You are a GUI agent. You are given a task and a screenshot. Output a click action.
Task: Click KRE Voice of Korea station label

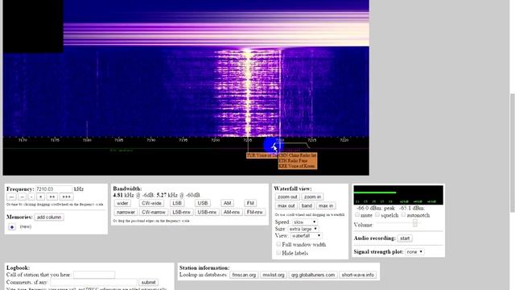pos(297,167)
